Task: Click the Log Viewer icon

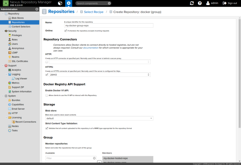Action: (x=13, y=78)
